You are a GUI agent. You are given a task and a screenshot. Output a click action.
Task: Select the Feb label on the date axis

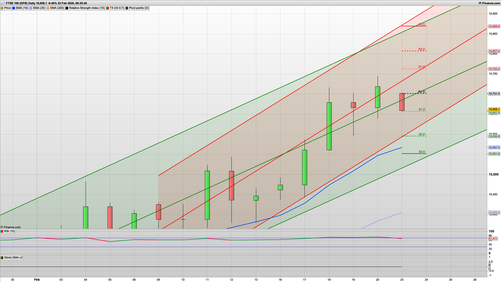point(37,280)
